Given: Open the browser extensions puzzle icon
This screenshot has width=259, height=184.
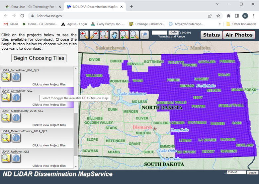Looking at the screenshot, I should 228,16.
